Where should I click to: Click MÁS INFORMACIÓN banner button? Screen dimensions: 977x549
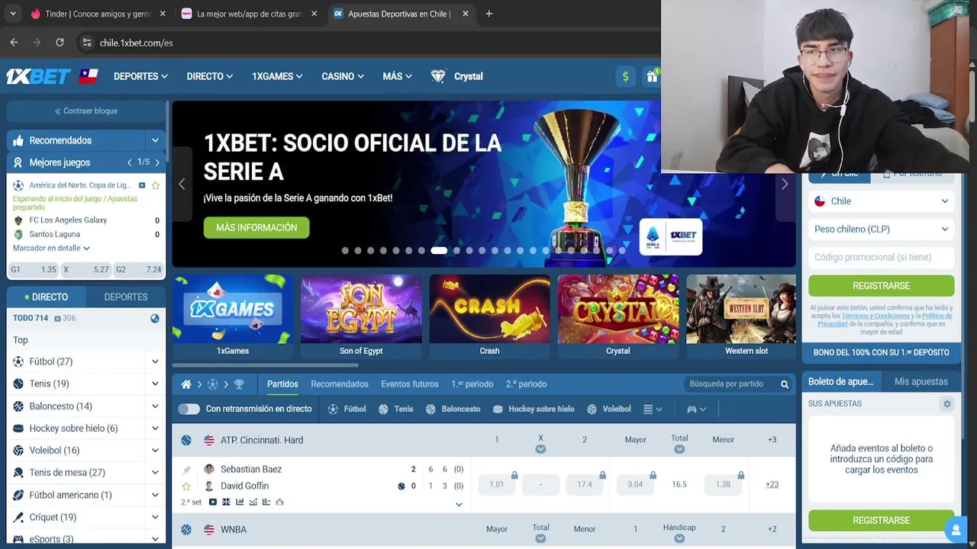256,228
